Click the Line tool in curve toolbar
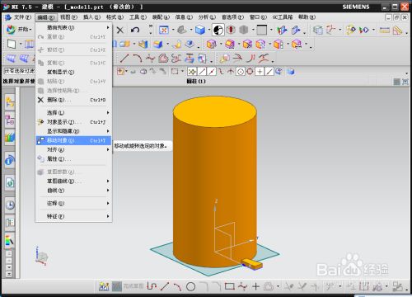The width and height of the screenshot is (412, 297). point(124,58)
